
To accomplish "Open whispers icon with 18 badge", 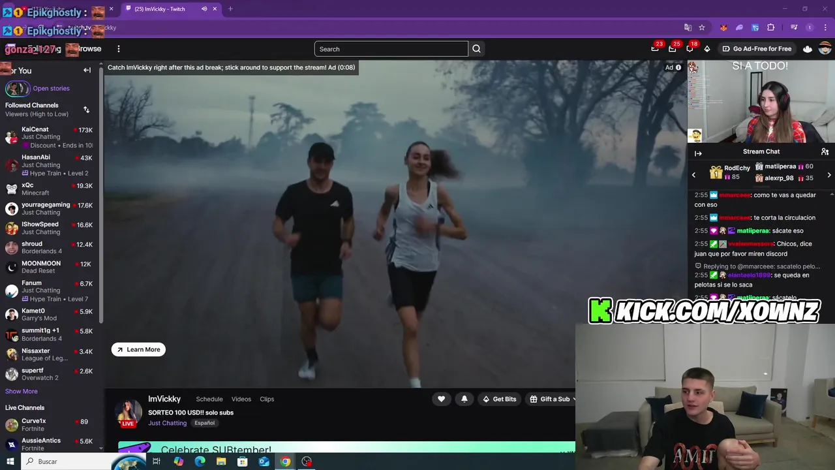I will [x=690, y=49].
